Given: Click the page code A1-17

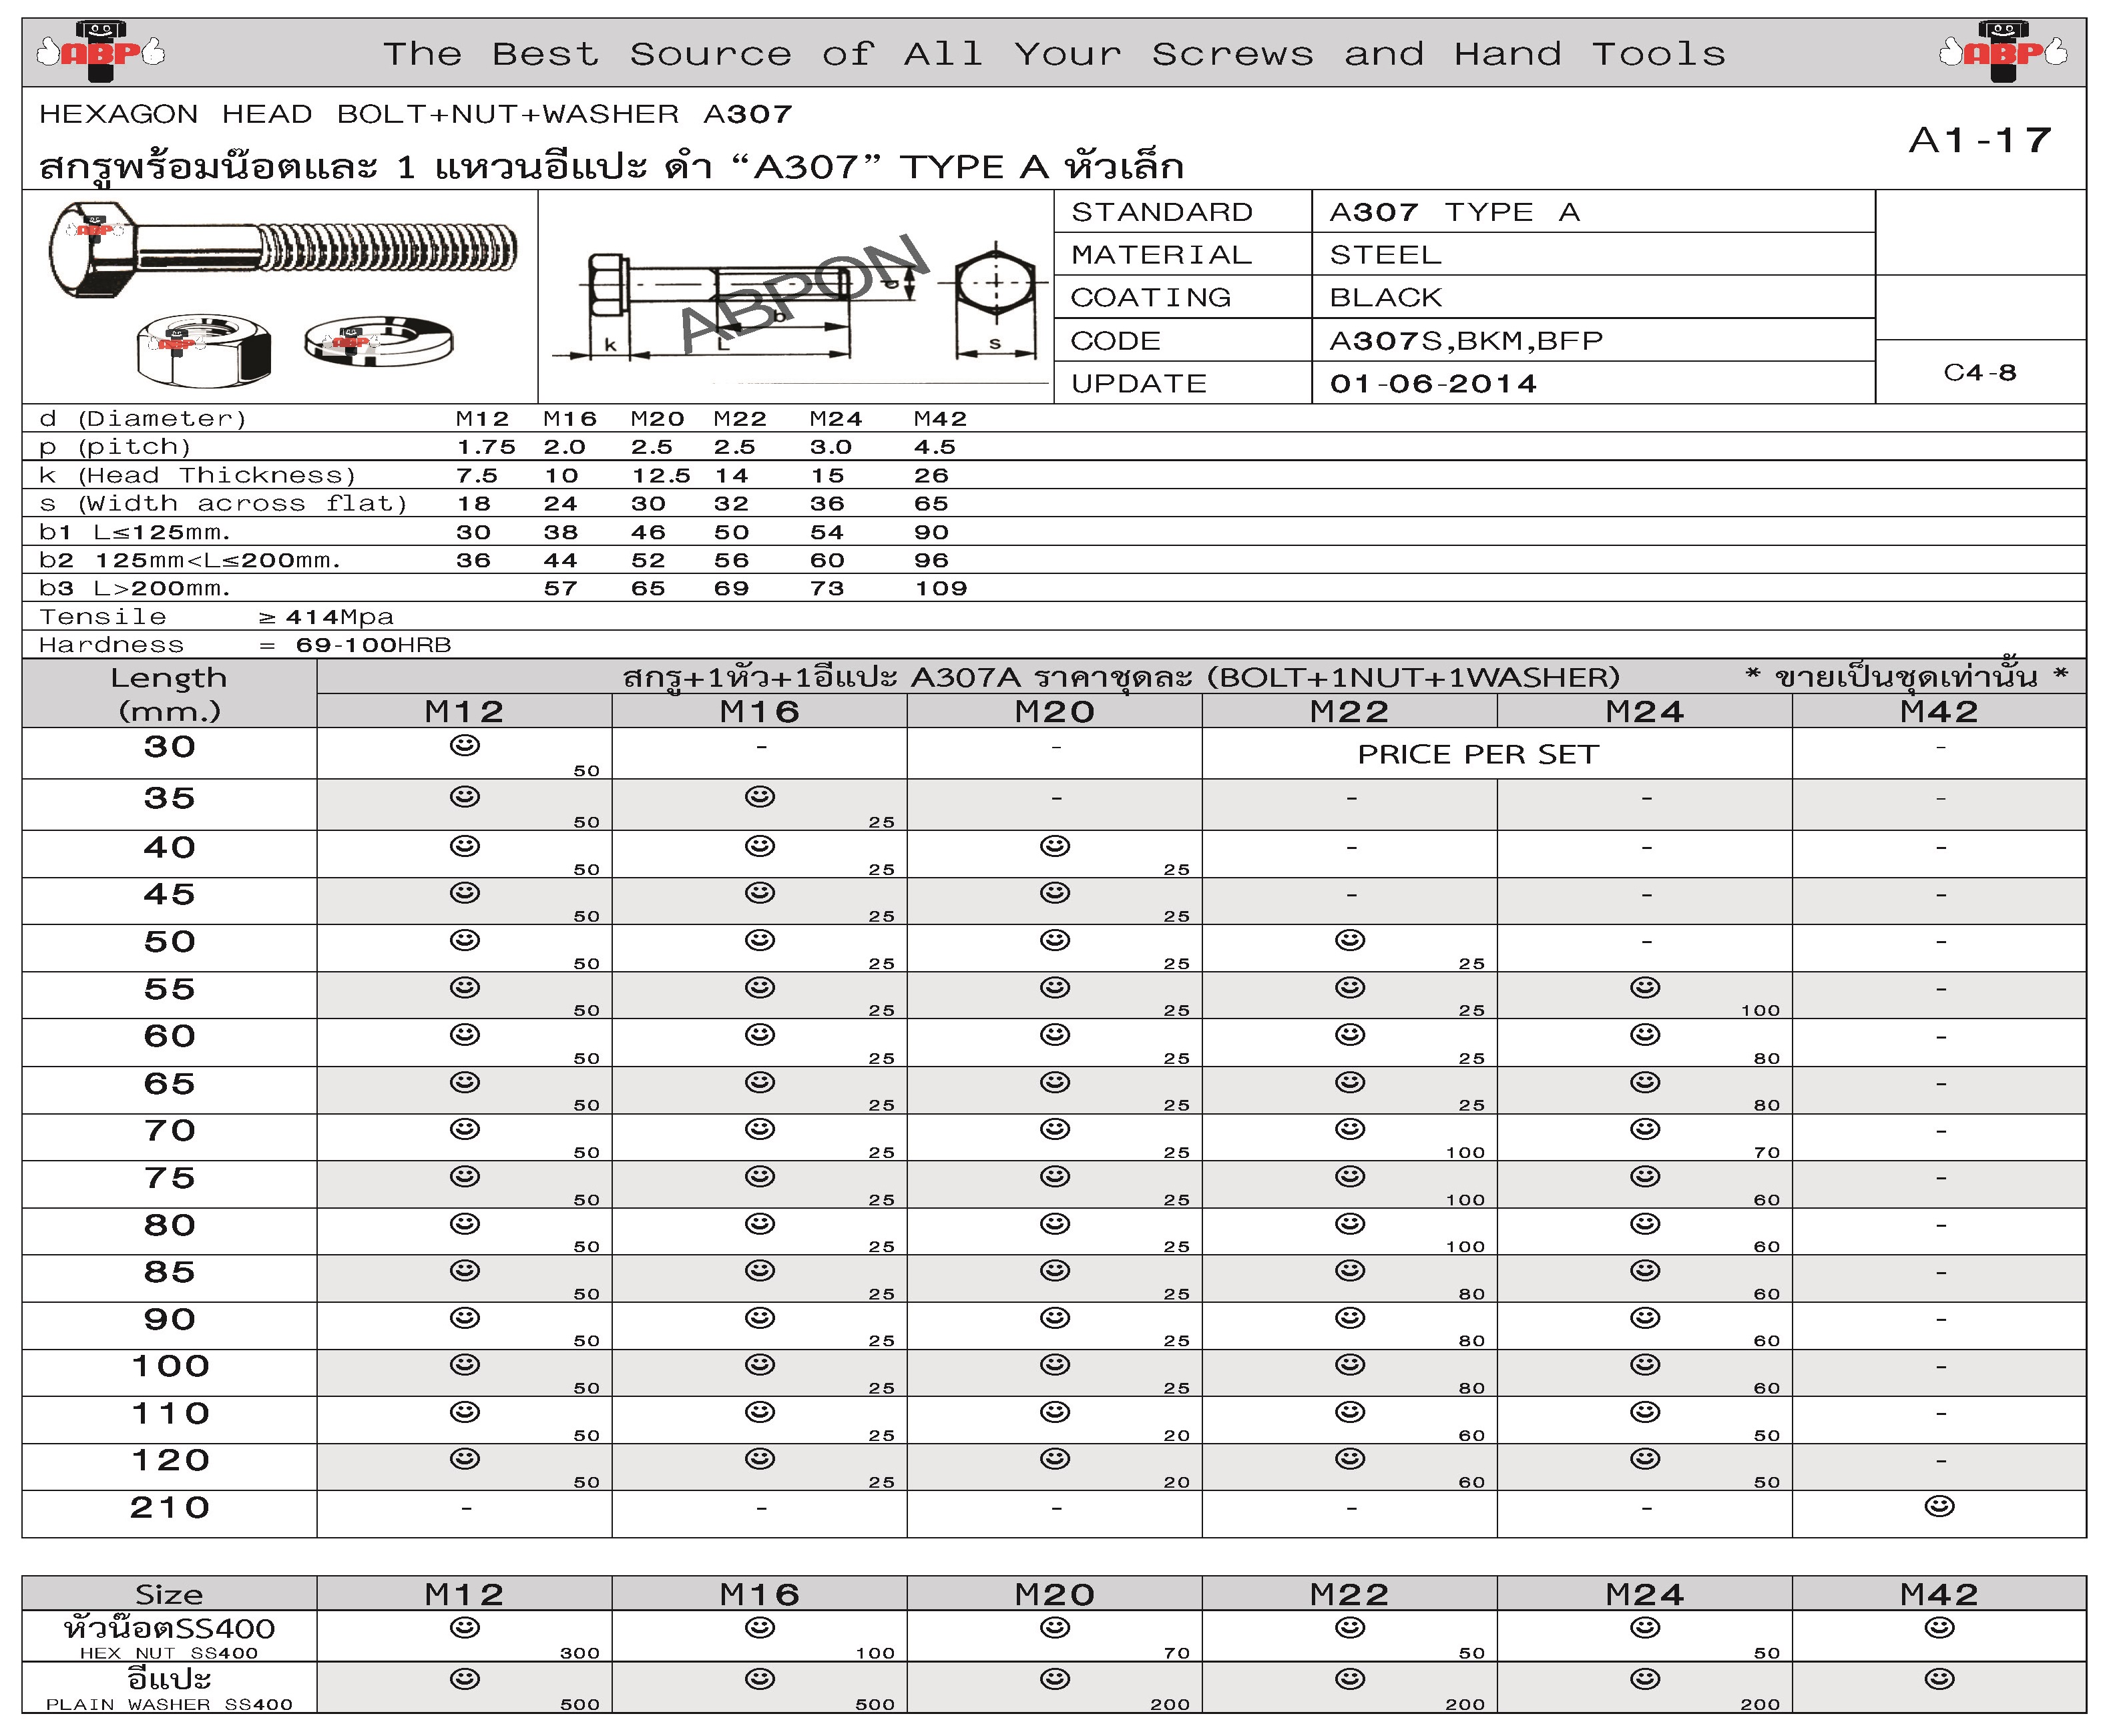Looking at the screenshot, I should click(x=1980, y=140).
